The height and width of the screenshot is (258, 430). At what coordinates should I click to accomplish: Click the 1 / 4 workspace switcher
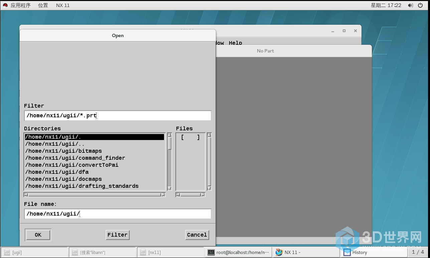coord(418,252)
